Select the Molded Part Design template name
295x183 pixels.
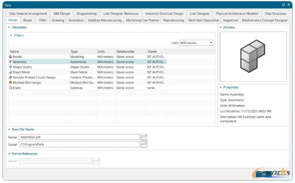click(27, 83)
